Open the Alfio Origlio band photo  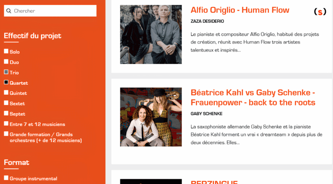pos(151,34)
